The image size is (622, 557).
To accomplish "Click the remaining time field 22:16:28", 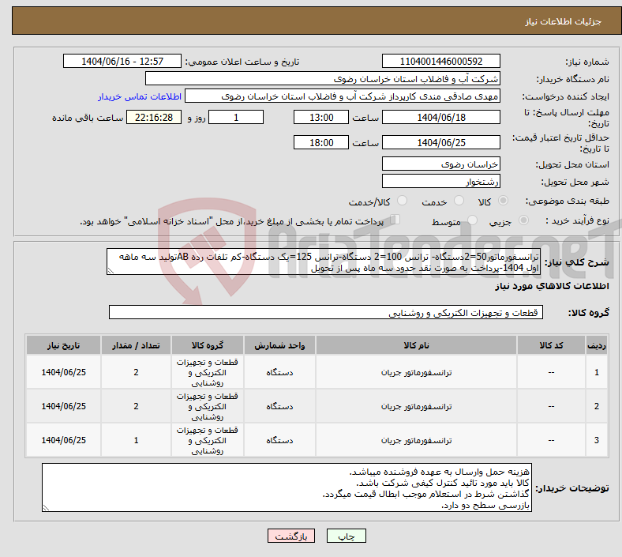I will (x=154, y=118).
